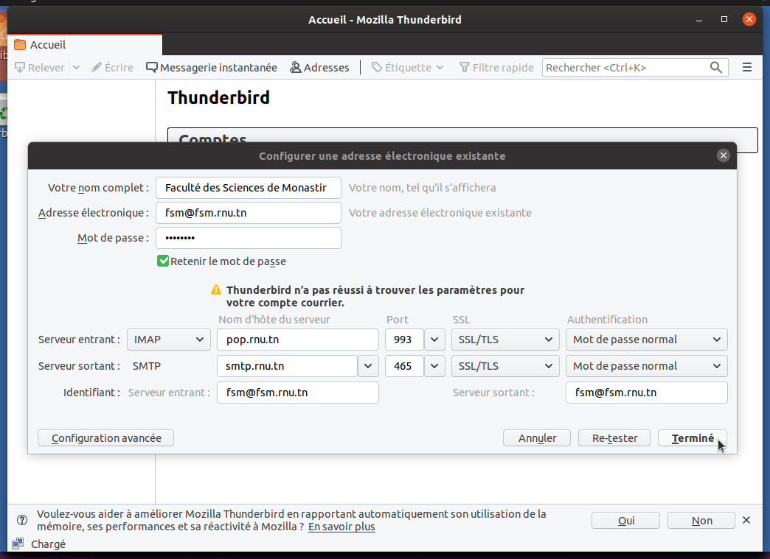The height and width of the screenshot is (559, 770).
Task: Click the Adresse électronique field
Action: pos(249,213)
